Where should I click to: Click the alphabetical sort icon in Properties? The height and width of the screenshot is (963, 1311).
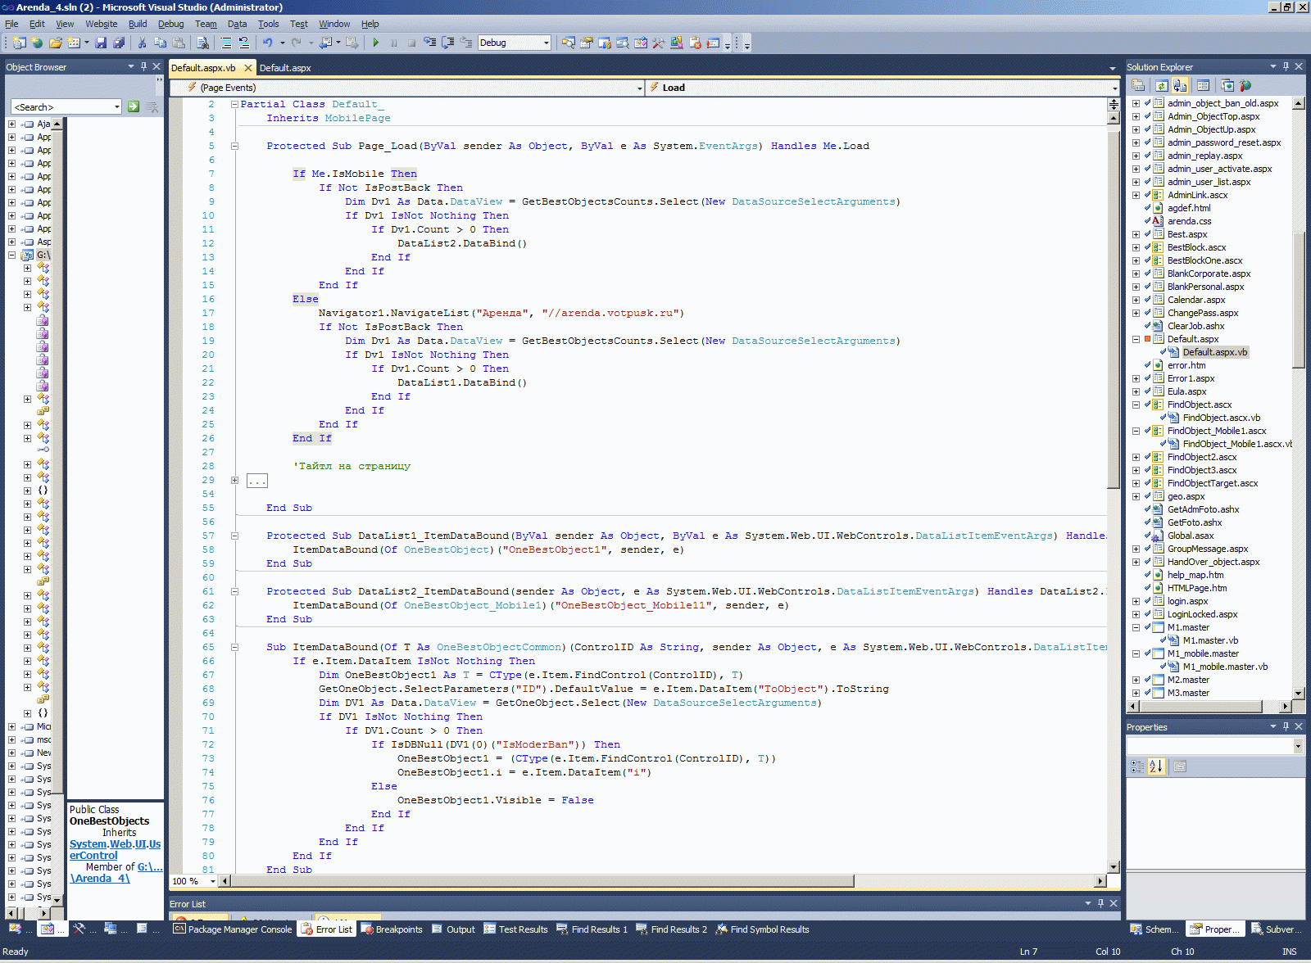click(x=1156, y=766)
